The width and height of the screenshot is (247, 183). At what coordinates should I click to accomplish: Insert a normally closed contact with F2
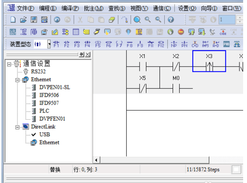[67, 44]
